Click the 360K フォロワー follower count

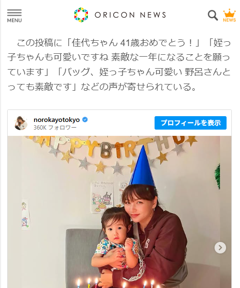[x=55, y=128]
